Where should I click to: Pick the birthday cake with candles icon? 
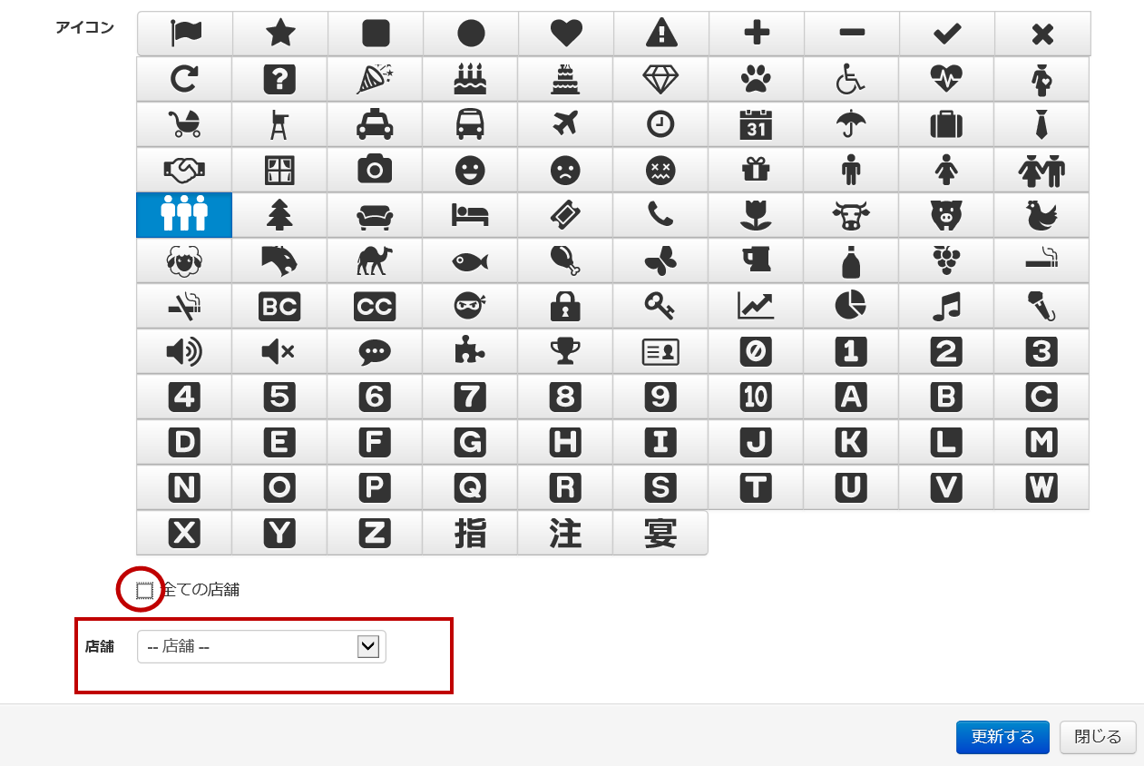click(470, 80)
